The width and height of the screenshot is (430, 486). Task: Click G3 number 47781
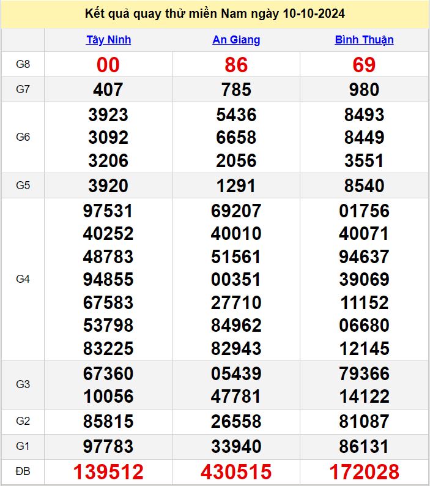(236, 397)
